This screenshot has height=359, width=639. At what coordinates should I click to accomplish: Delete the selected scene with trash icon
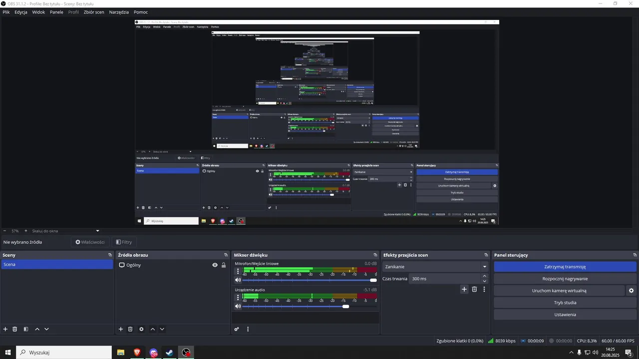point(15,329)
